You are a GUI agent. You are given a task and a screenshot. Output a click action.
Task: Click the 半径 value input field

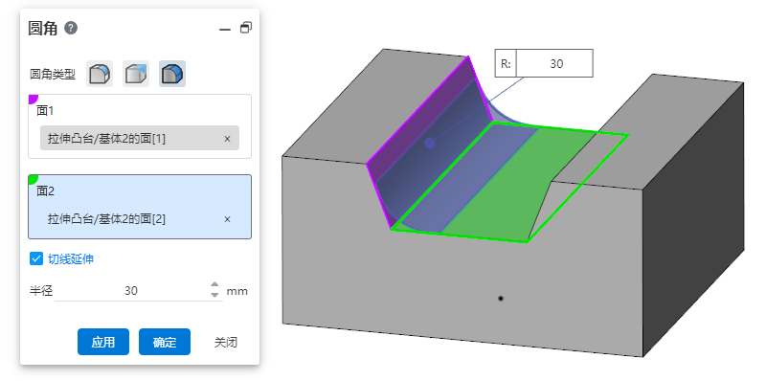[x=131, y=291]
